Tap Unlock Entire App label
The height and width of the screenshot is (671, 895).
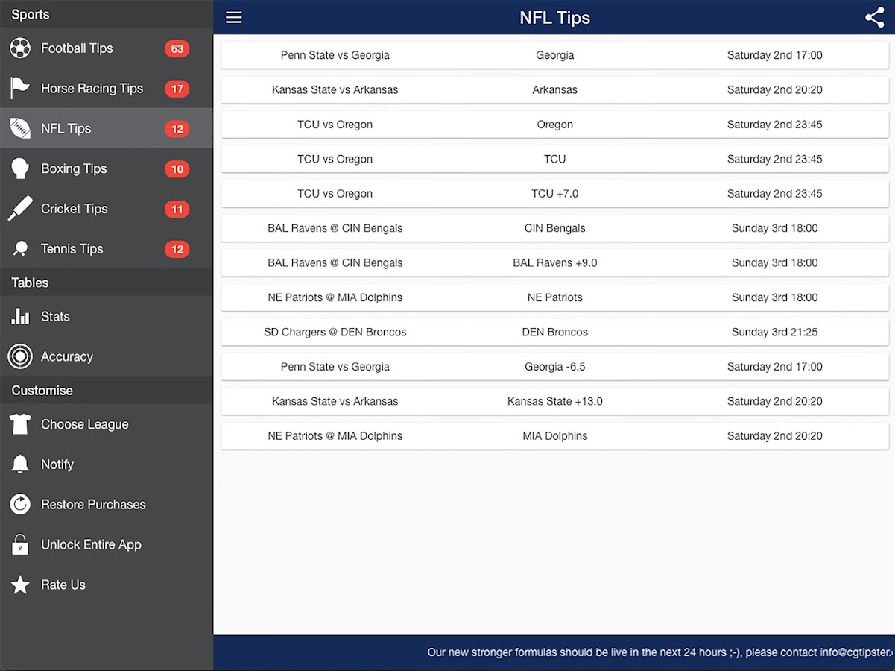91,544
